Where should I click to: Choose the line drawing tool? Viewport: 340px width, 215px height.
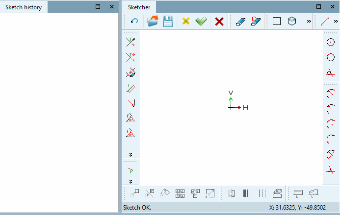(x=325, y=22)
